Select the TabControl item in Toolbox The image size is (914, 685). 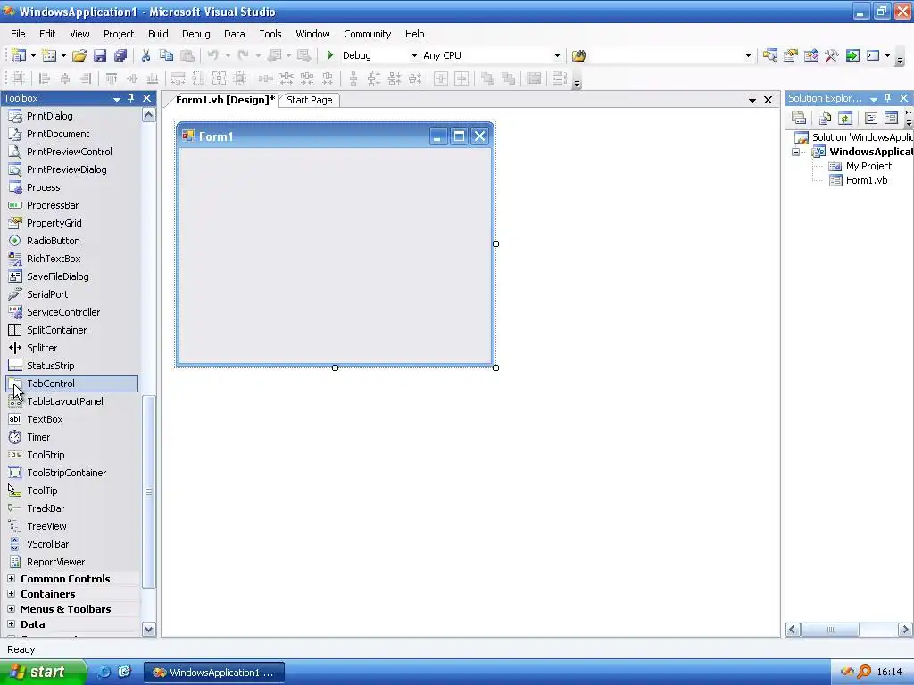tap(71, 384)
